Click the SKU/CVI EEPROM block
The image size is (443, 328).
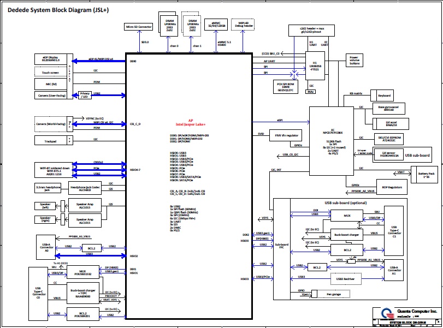click(x=389, y=139)
